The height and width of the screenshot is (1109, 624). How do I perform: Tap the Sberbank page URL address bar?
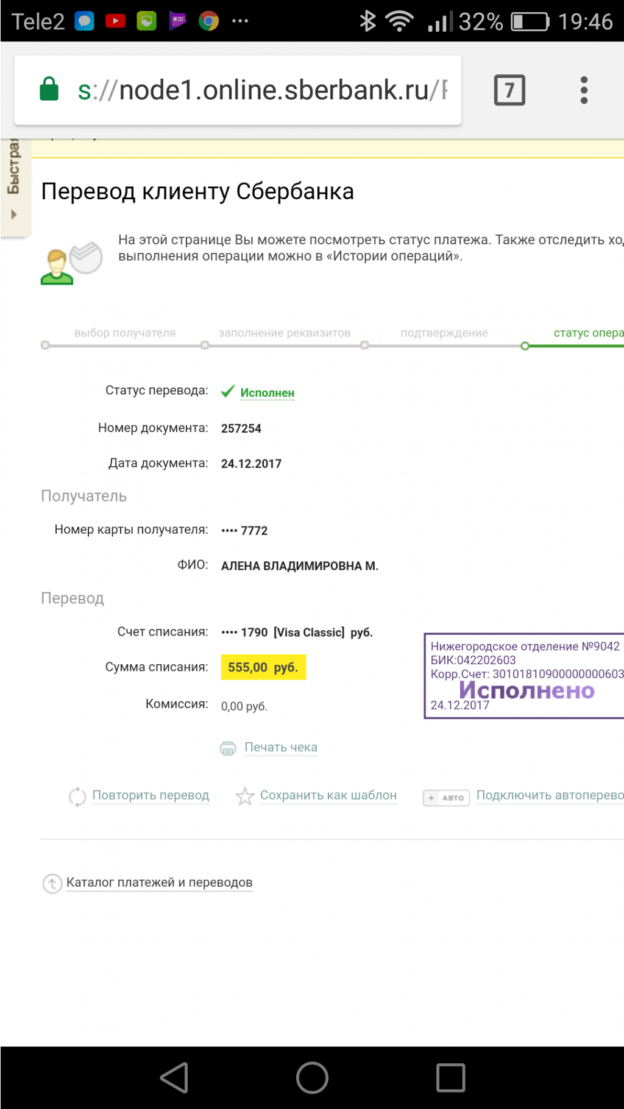(238, 90)
